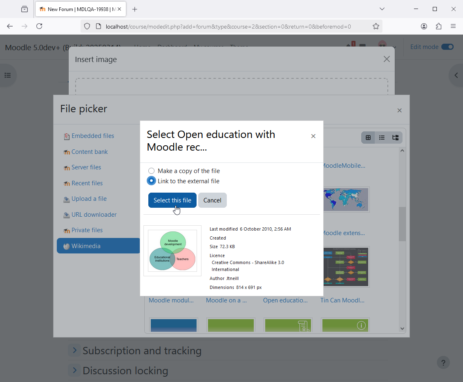Open the block drawer chevron
This screenshot has width=463, height=382.
point(456,75)
